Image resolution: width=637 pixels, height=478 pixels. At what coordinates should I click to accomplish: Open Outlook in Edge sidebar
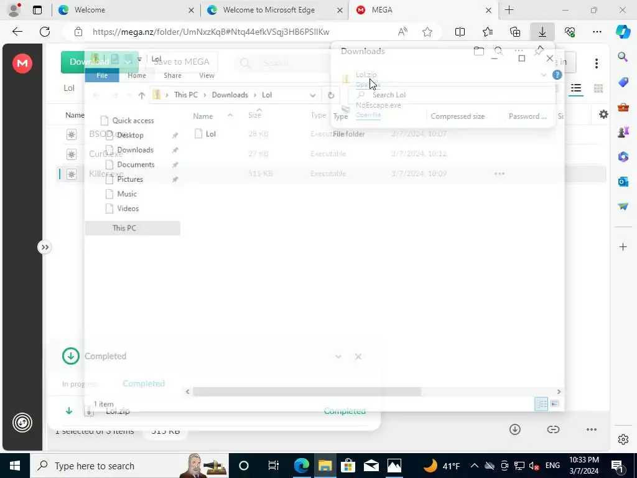(623, 181)
